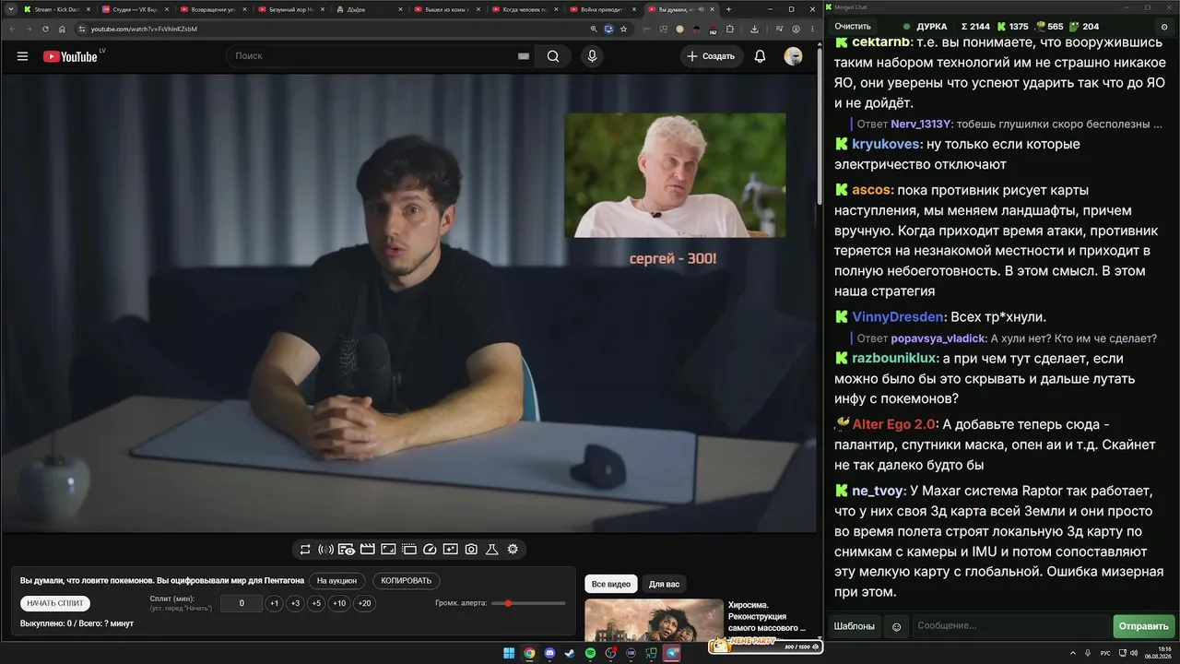Open Chrome from the taskbar
Screen dimensions: 1180x664
tap(529, 653)
